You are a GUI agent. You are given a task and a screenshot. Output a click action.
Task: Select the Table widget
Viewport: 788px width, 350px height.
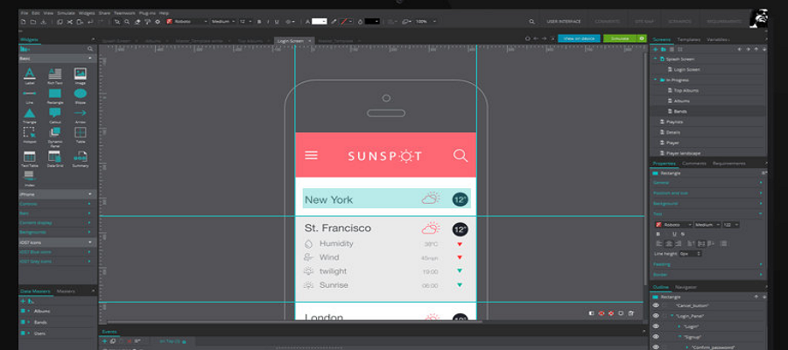tap(80, 135)
